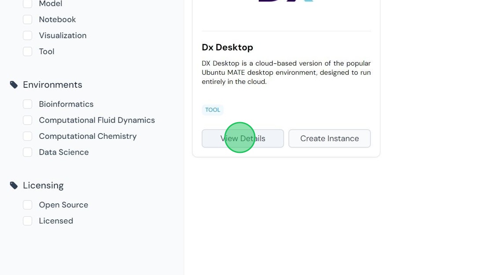Select the Tool filter checkbox
Image resolution: width=493 pixels, height=275 pixels.
click(27, 51)
